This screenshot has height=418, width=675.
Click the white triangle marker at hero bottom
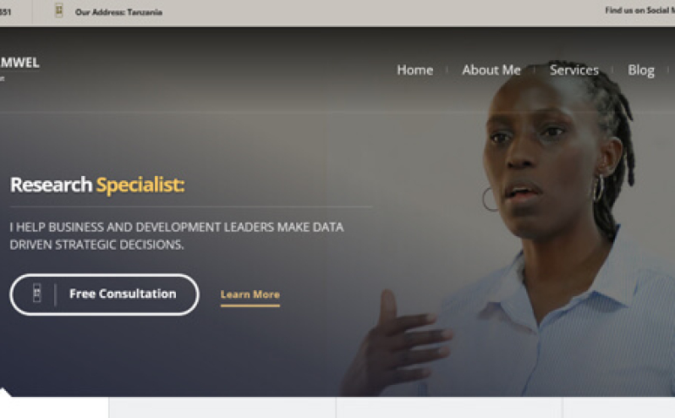click(x=4, y=392)
